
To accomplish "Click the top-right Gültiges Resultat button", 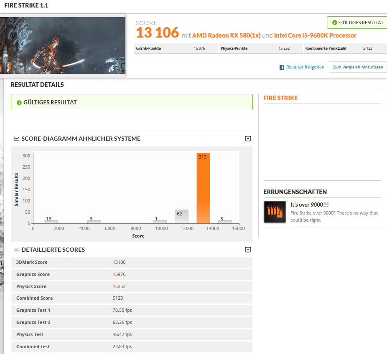I will pyautogui.click(x=358, y=23).
